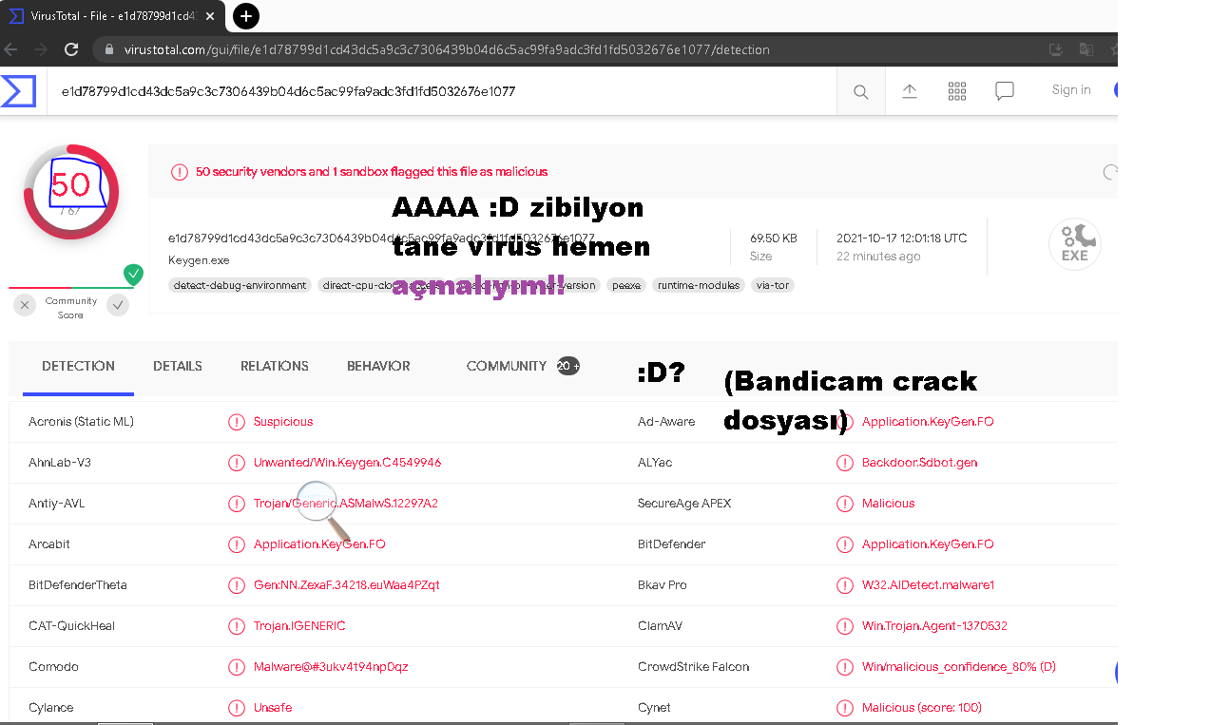The image size is (1211, 725).
Task: Click the W32.AIDetect.malware1 result
Action: 928,585
